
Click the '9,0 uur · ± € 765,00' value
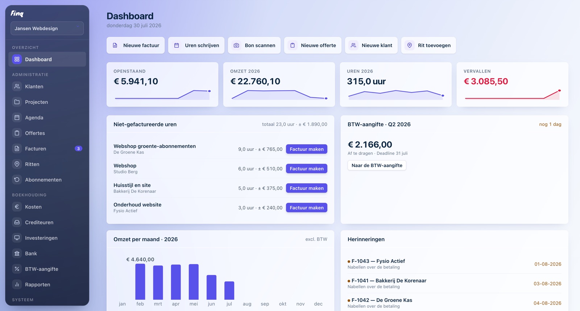pos(260,149)
